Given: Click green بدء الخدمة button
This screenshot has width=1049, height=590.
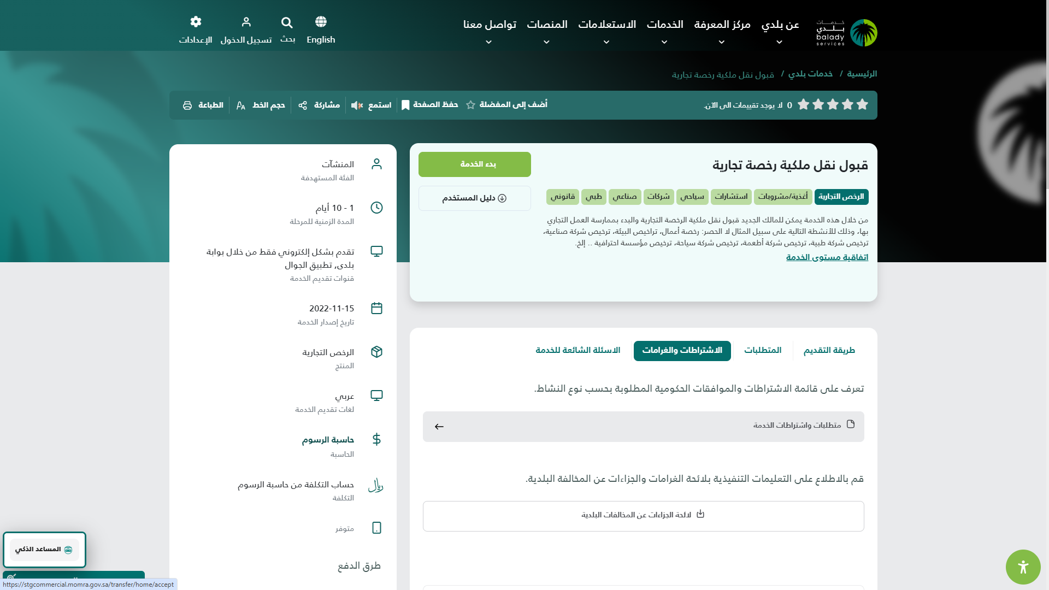Looking at the screenshot, I should pyautogui.click(x=474, y=164).
